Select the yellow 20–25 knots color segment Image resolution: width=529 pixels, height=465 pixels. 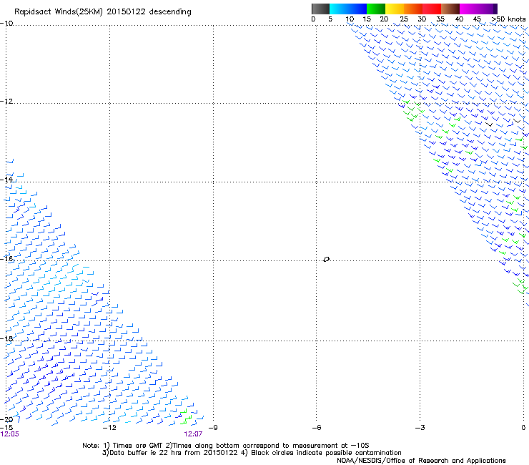(x=395, y=9)
